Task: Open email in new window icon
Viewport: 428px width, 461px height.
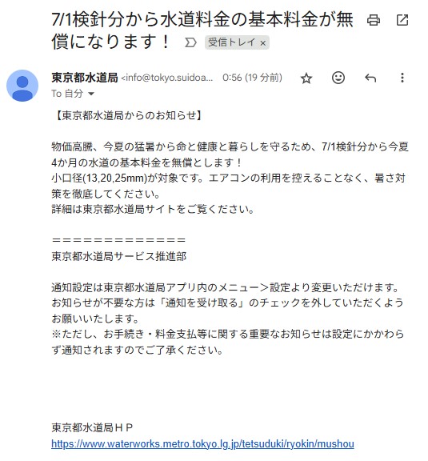Action: pyautogui.click(x=402, y=20)
